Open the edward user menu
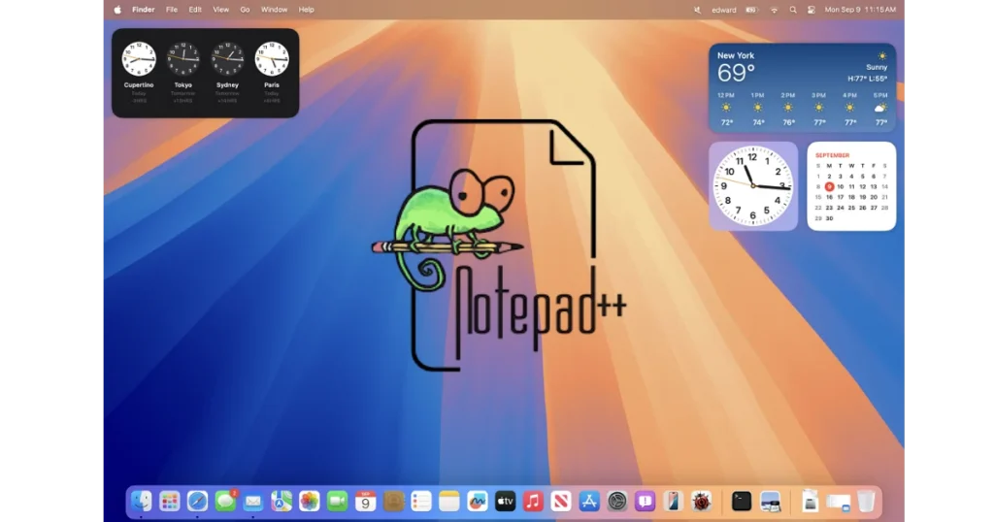994x522 pixels. click(724, 10)
